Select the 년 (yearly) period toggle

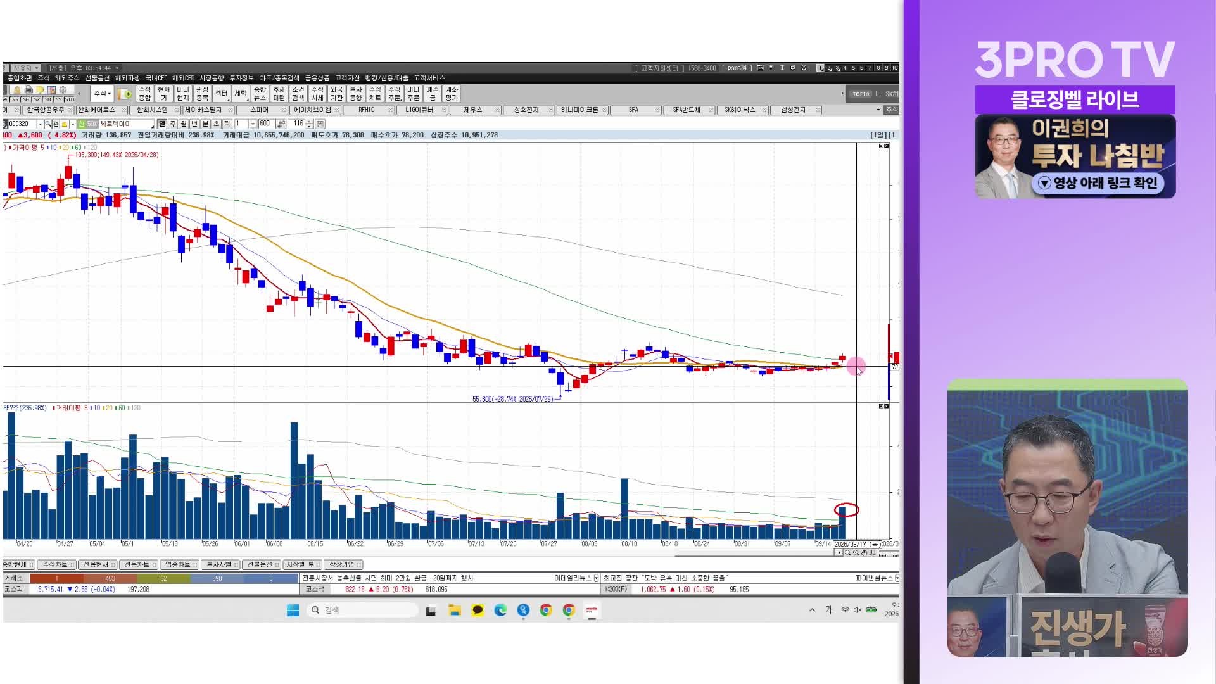(x=194, y=123)
